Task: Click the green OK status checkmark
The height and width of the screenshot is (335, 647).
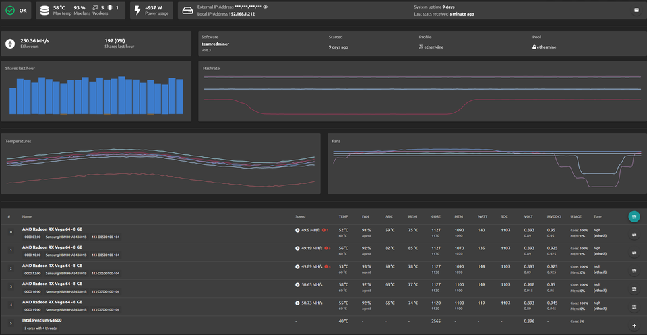Action: 10,10
